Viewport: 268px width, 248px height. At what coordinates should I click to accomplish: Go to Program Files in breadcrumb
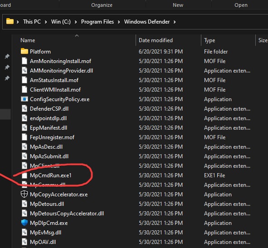coord(97,22)
